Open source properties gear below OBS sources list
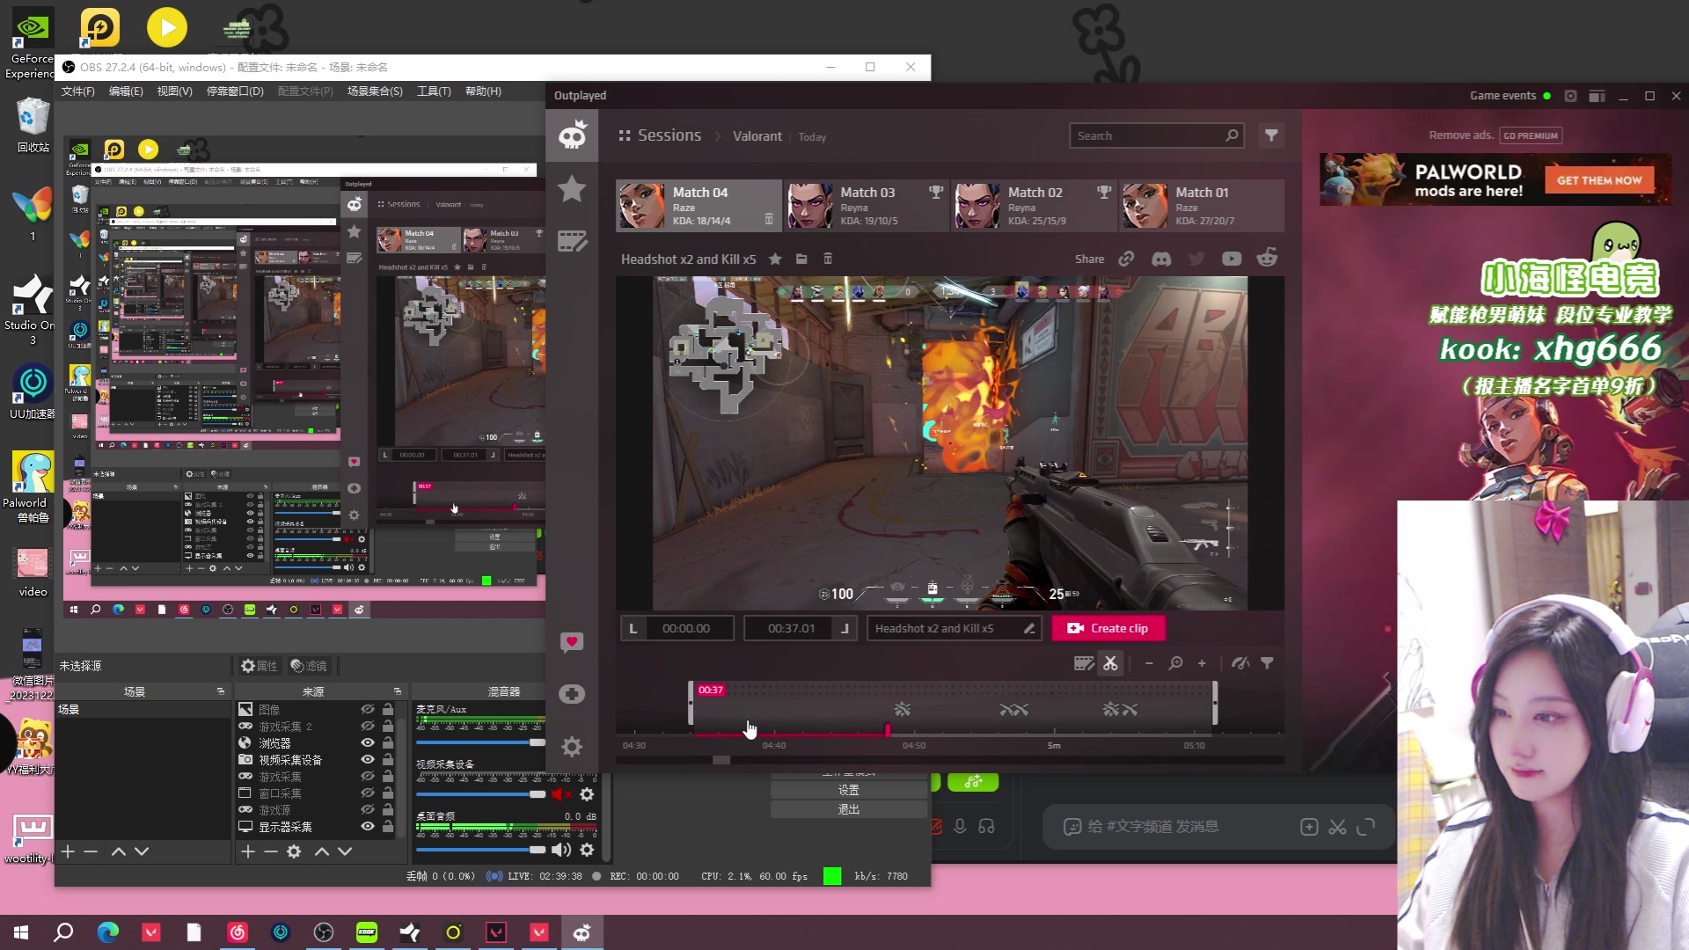 [x=294, y=851]
